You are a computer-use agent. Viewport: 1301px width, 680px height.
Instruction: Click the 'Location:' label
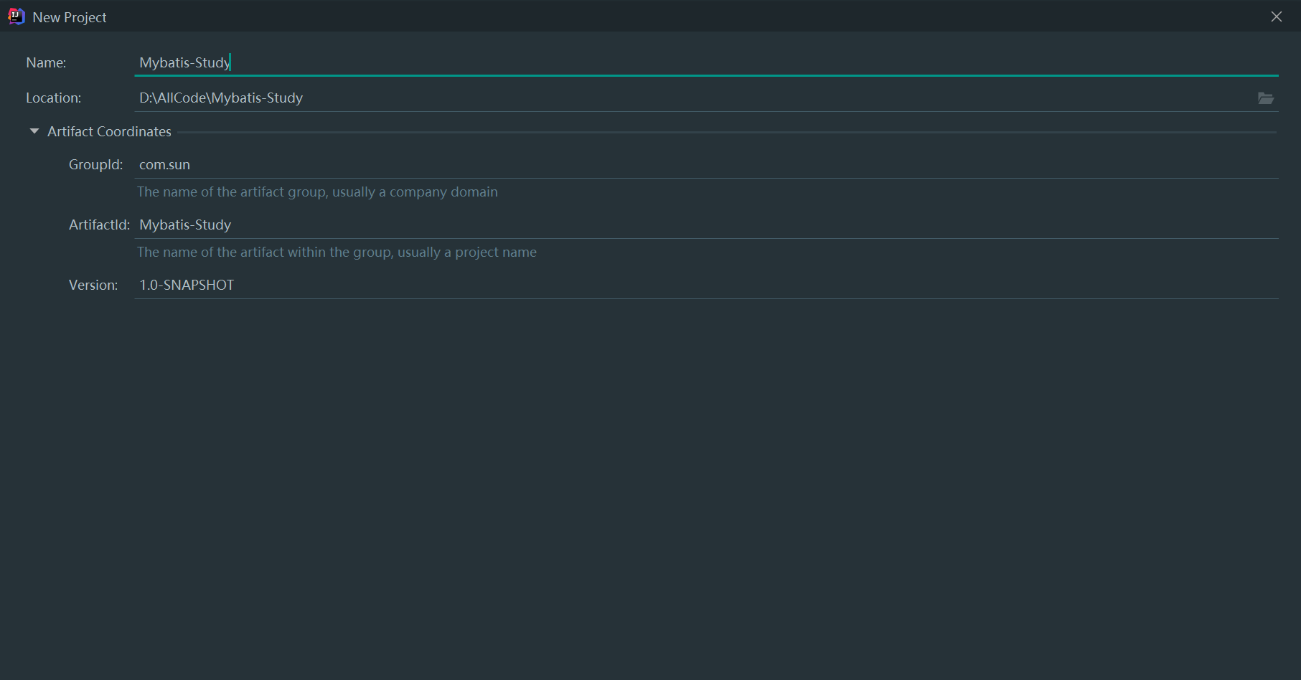click(53, 98)
